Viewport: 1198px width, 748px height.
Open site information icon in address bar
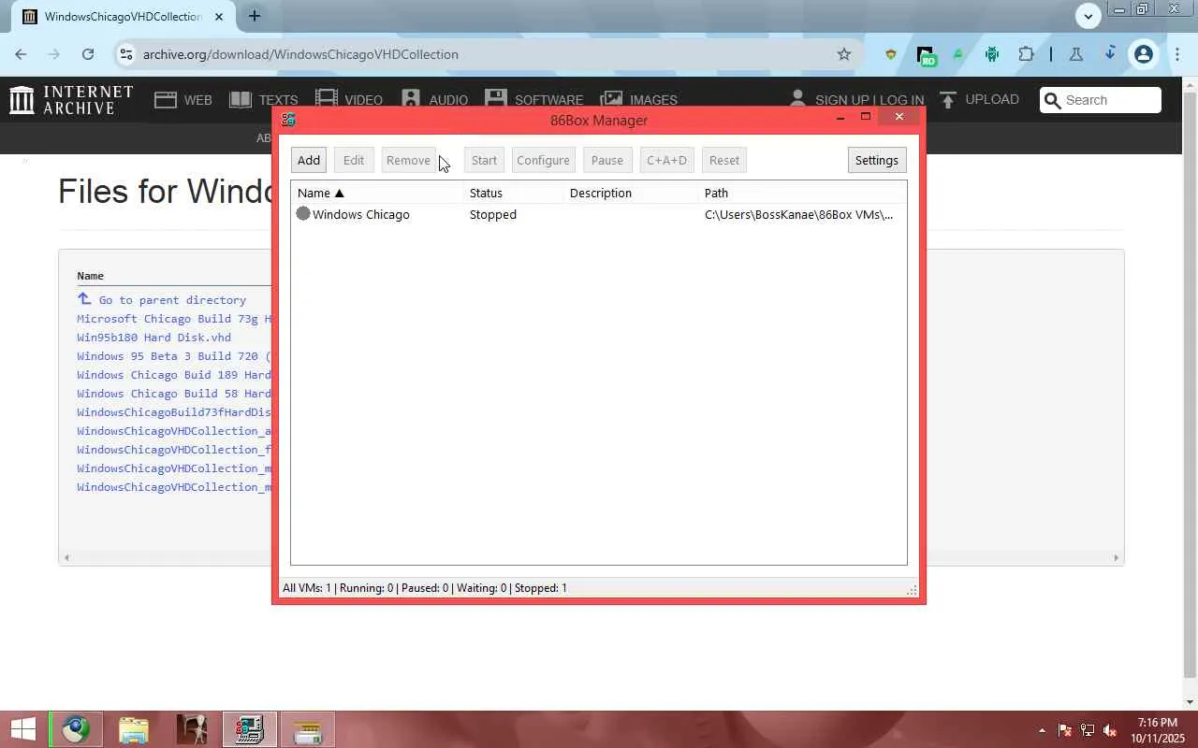(x=126, y=54)
